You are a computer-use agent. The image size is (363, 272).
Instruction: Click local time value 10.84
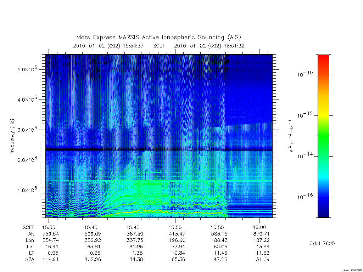pyautogui.click(x=178, y=253)
